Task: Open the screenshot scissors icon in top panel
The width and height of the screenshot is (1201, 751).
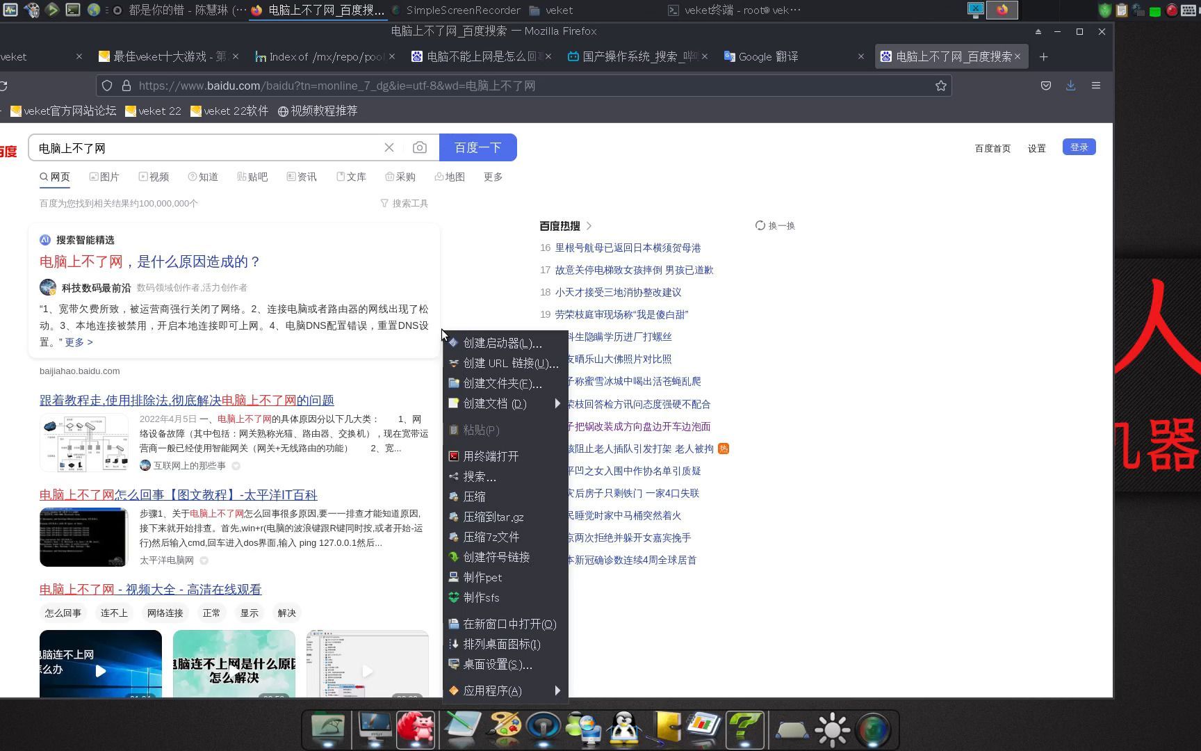Action: (x=976, y=10)
